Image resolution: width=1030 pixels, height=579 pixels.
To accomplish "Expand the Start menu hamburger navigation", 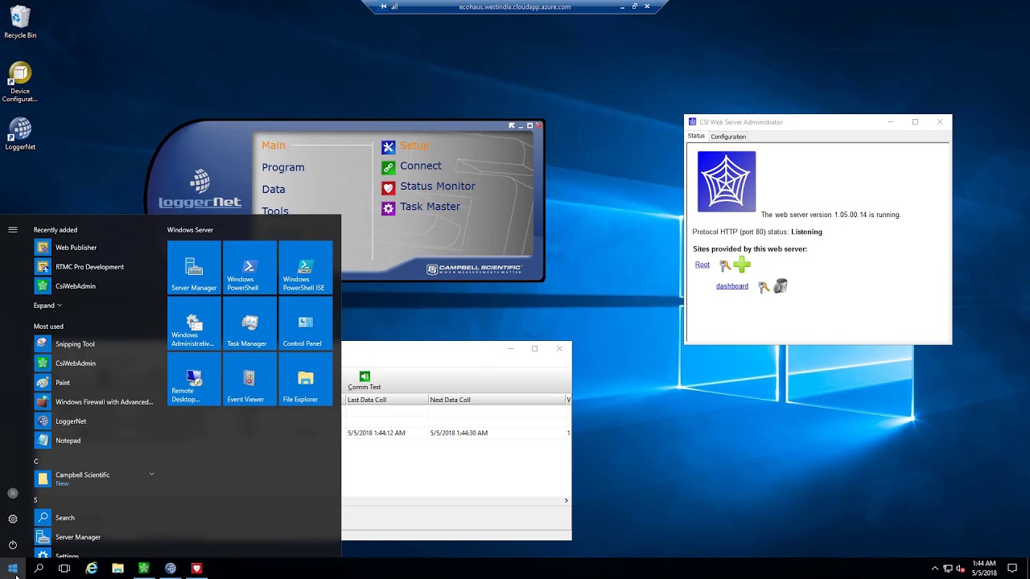I will coord(13,230).
